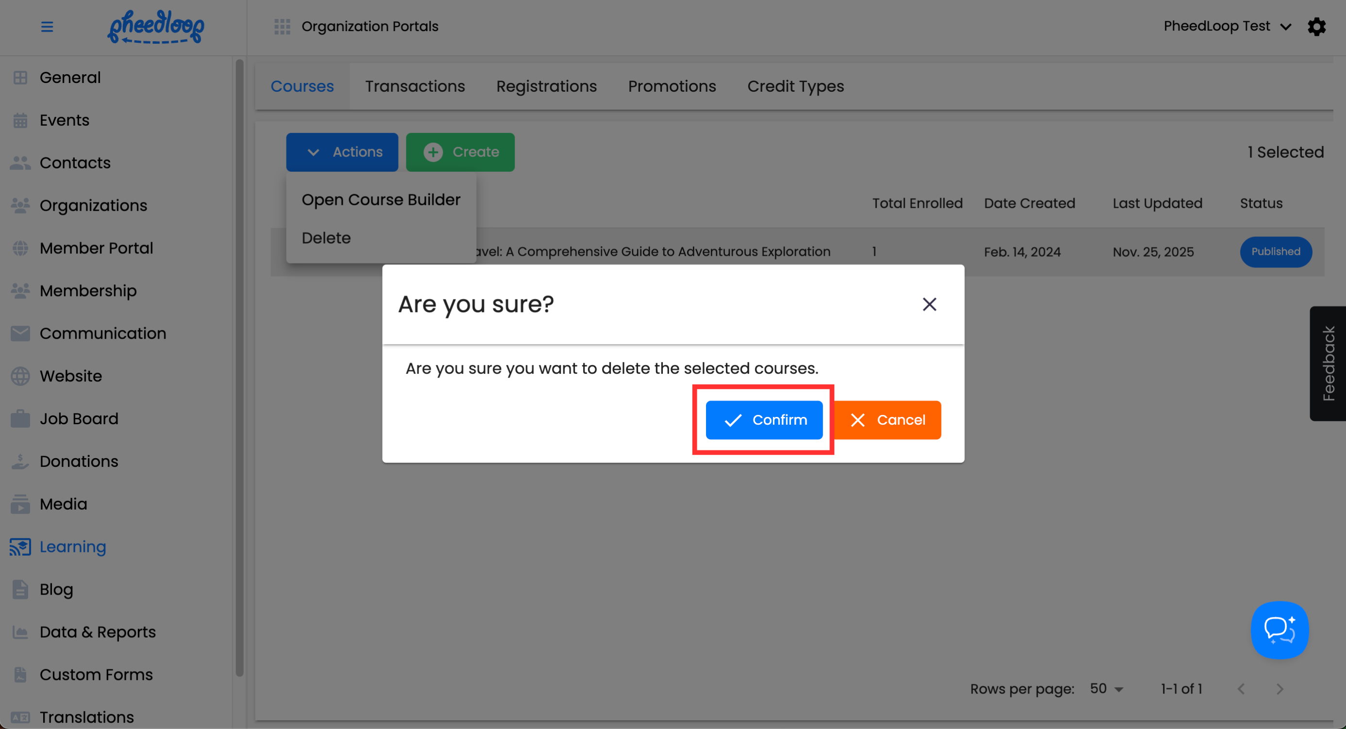Open settings gear icon
The height and width of the screenshot is (729, 1346).
tap(1316, 27)
